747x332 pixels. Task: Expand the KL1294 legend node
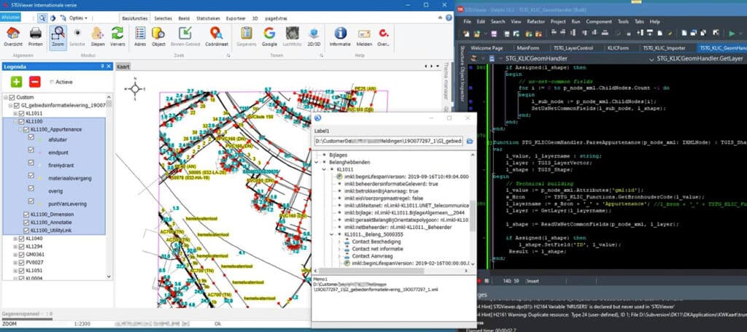point(15,246)
